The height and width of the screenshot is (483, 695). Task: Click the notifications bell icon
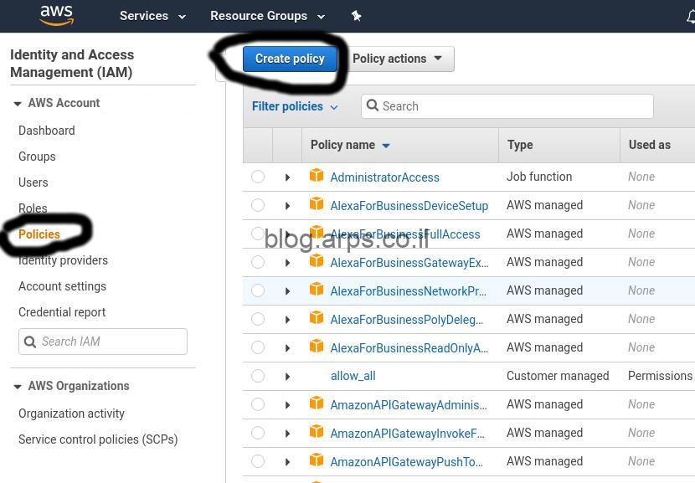(x=691, y=17)
